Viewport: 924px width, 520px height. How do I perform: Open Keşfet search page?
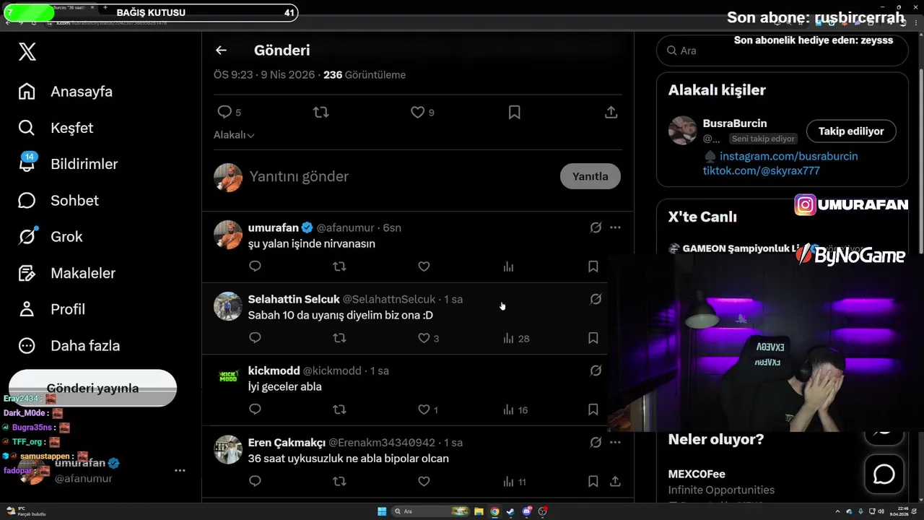pos(56,128)
